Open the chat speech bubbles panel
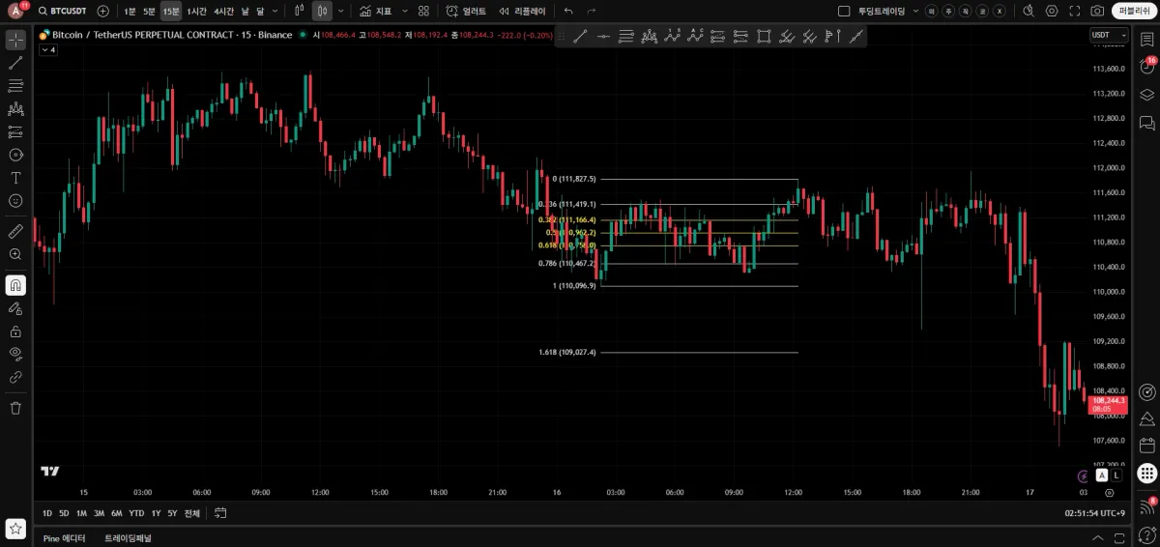This screenshot has height=547, width=1160. point(1147,123)
